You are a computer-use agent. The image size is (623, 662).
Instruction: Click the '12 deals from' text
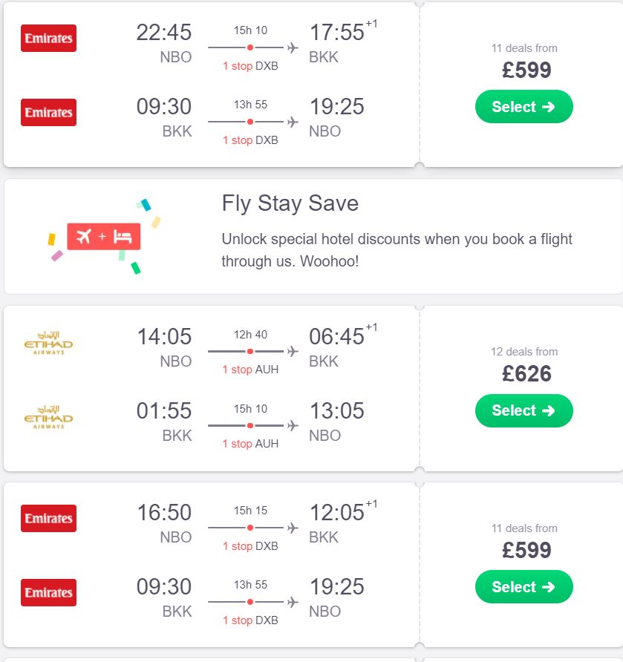(524, 352)
